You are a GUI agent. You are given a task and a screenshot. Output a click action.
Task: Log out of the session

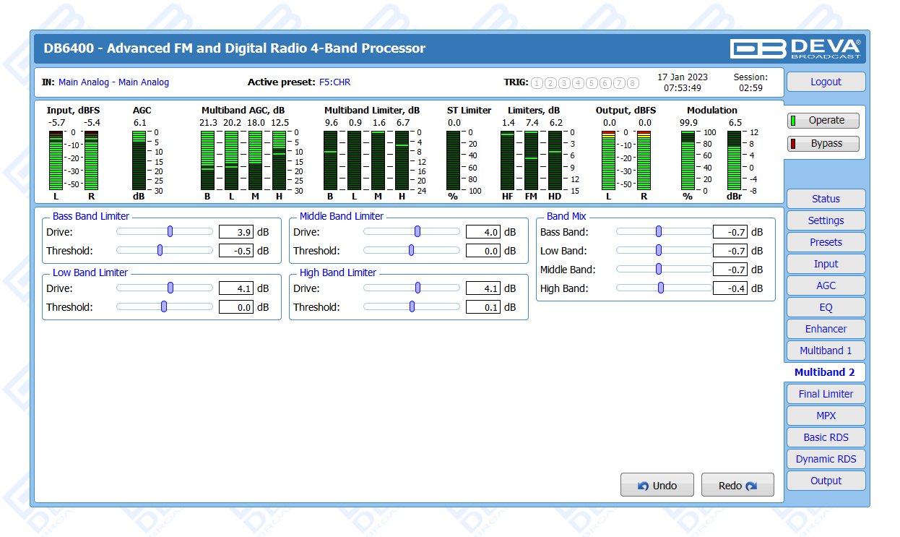(826, 82)
